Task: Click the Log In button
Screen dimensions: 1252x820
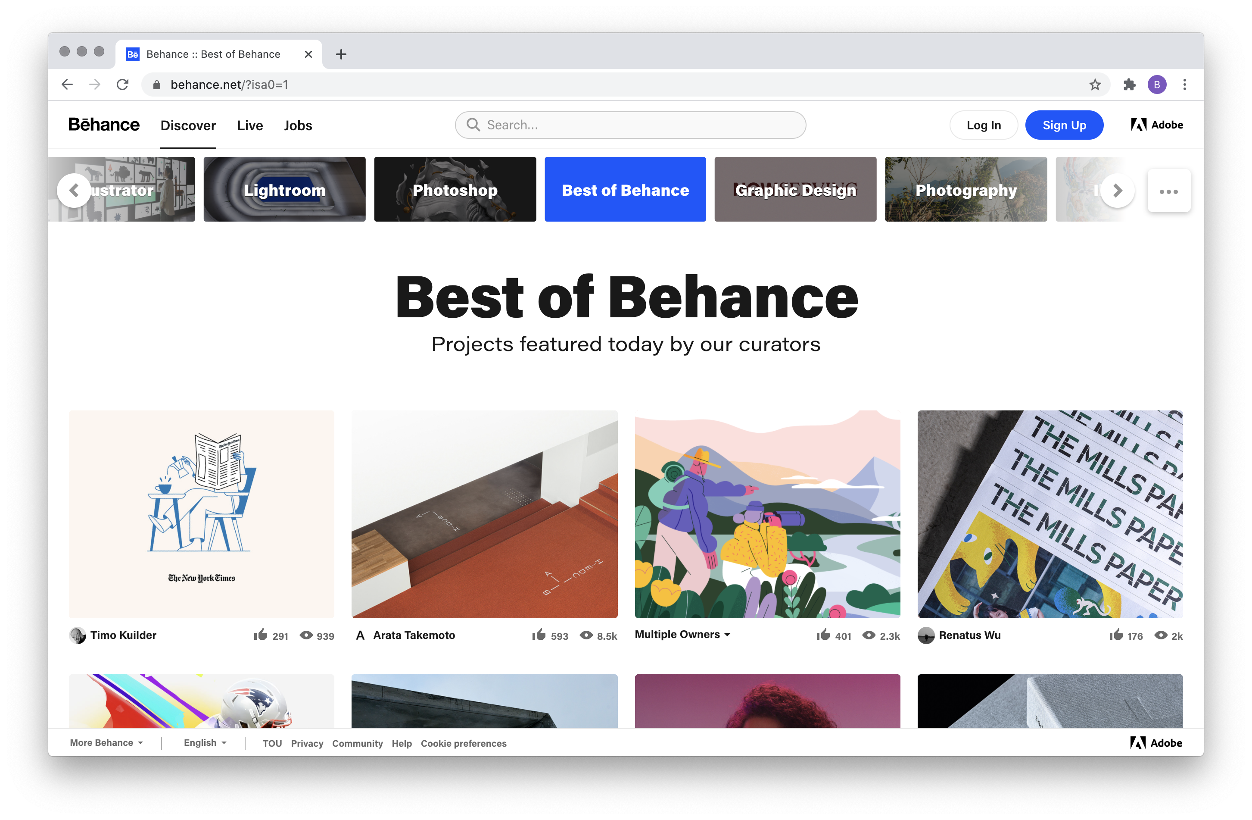Action: coord(984,125)
